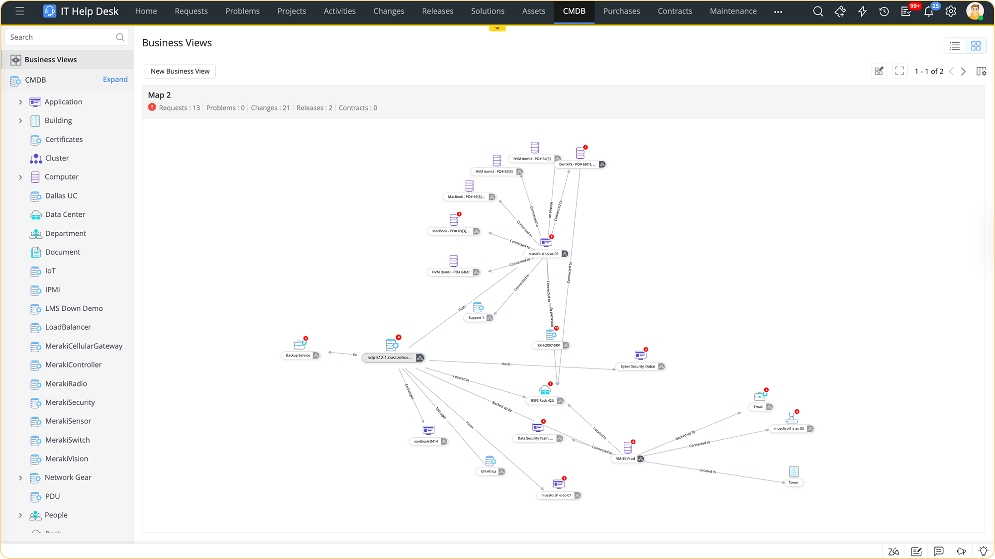995x559 pixels.
Task: Expand the Network Gear node
Action: pos(20,477)
